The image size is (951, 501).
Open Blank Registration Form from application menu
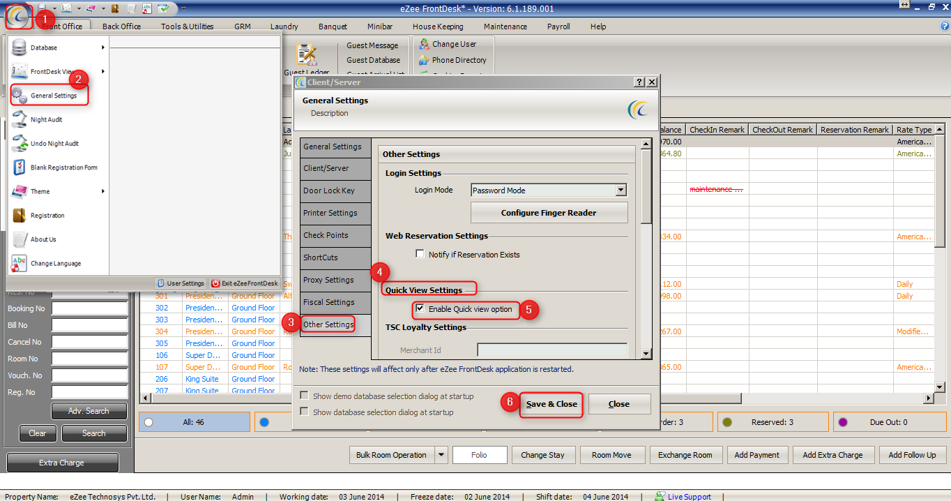click(x=63, y=167)
